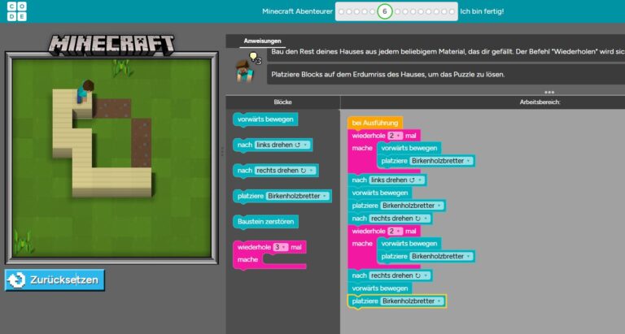Select the 'vorwärts bewegen' toolbox block
This screenshot has width=625, height=334.
coord(264,119)
